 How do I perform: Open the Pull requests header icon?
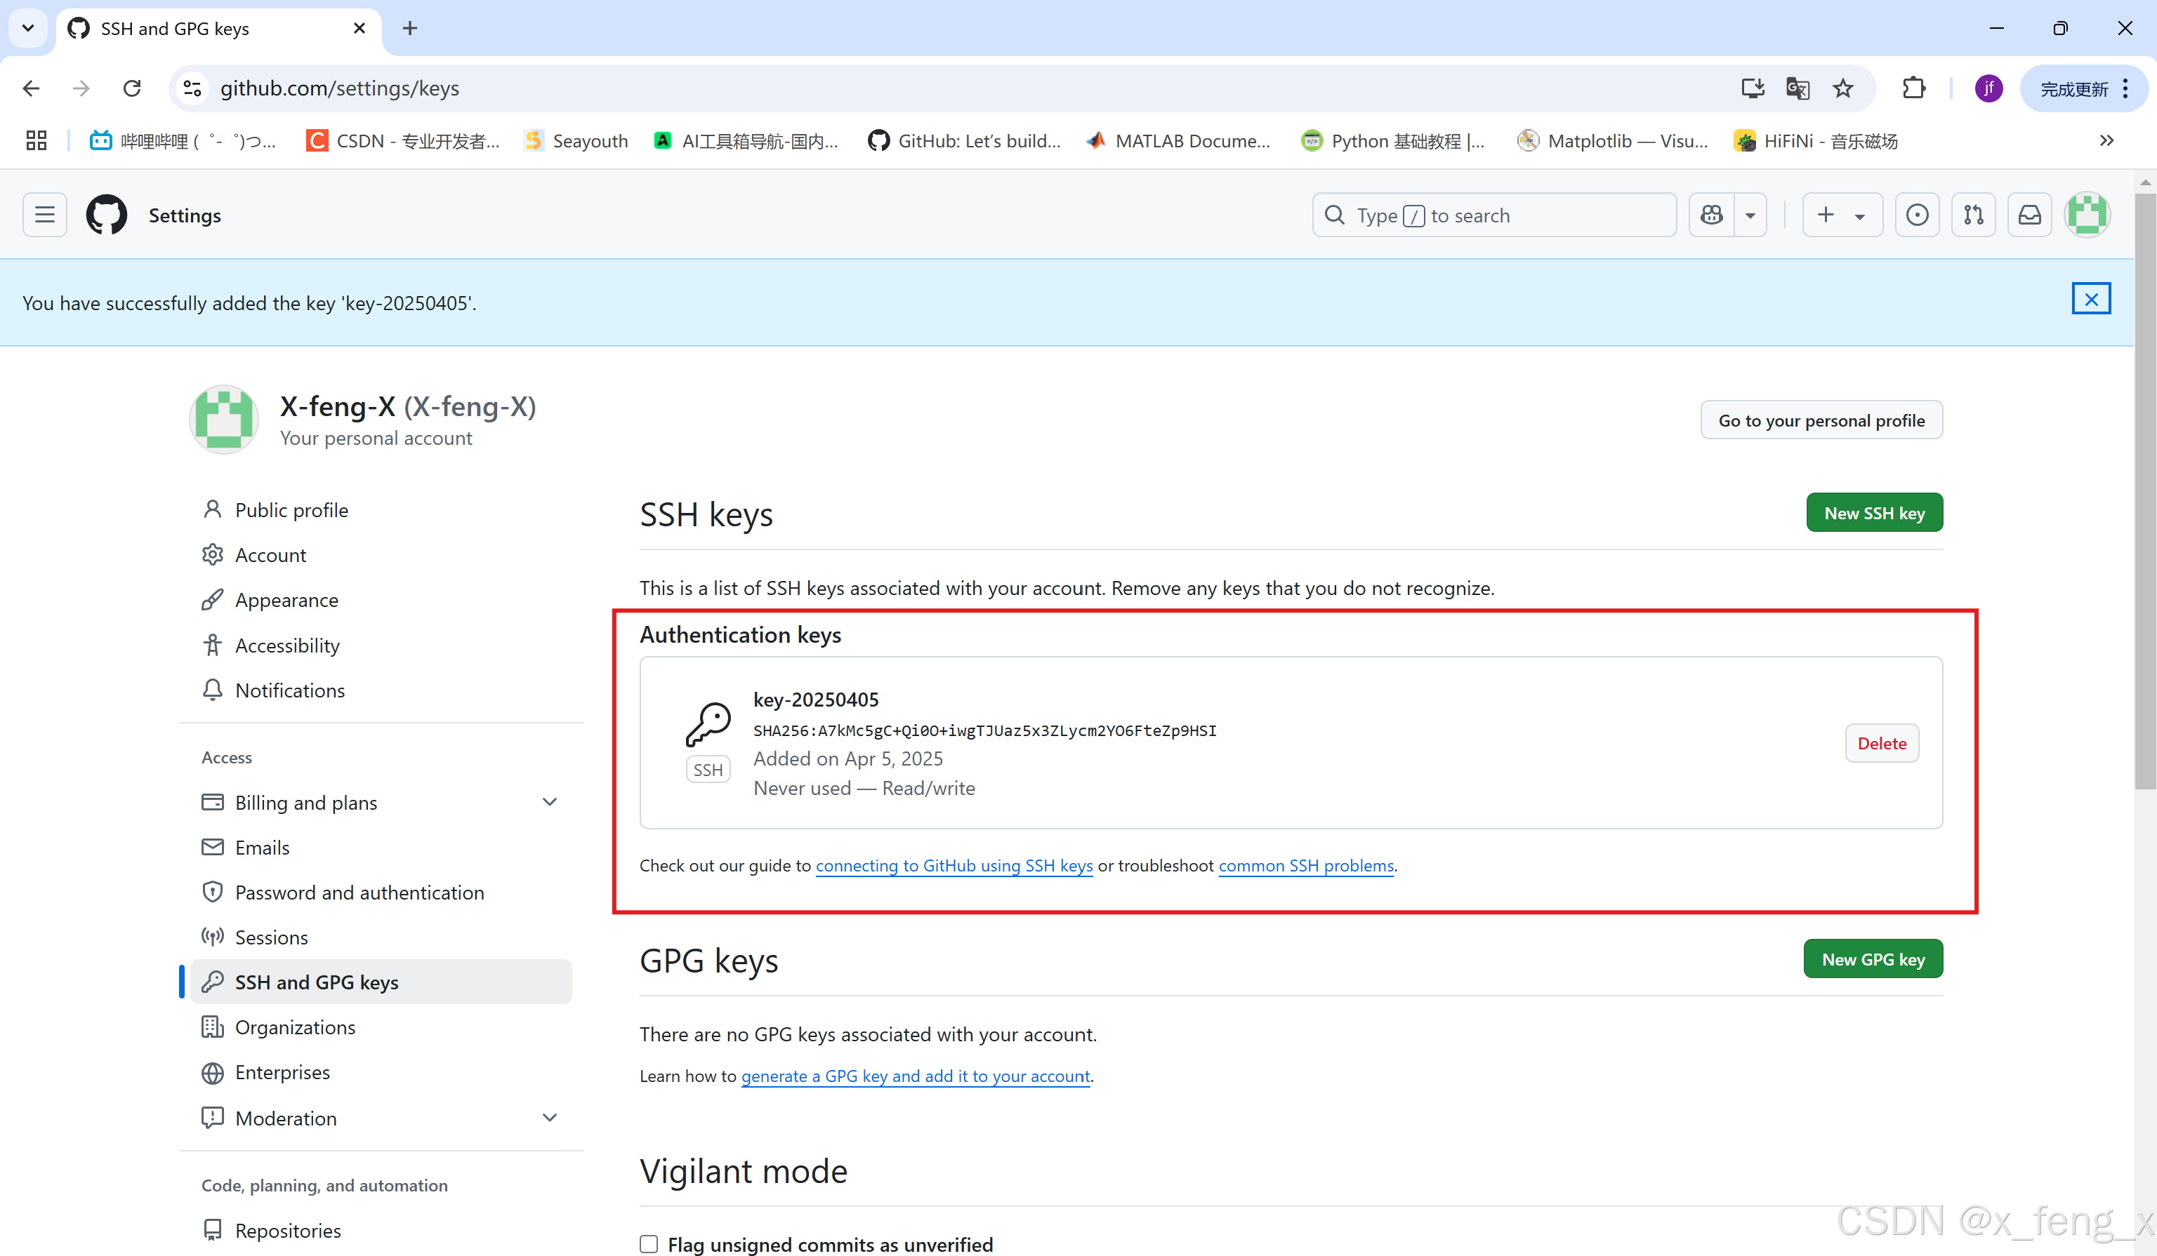[x=1973, y=215]
